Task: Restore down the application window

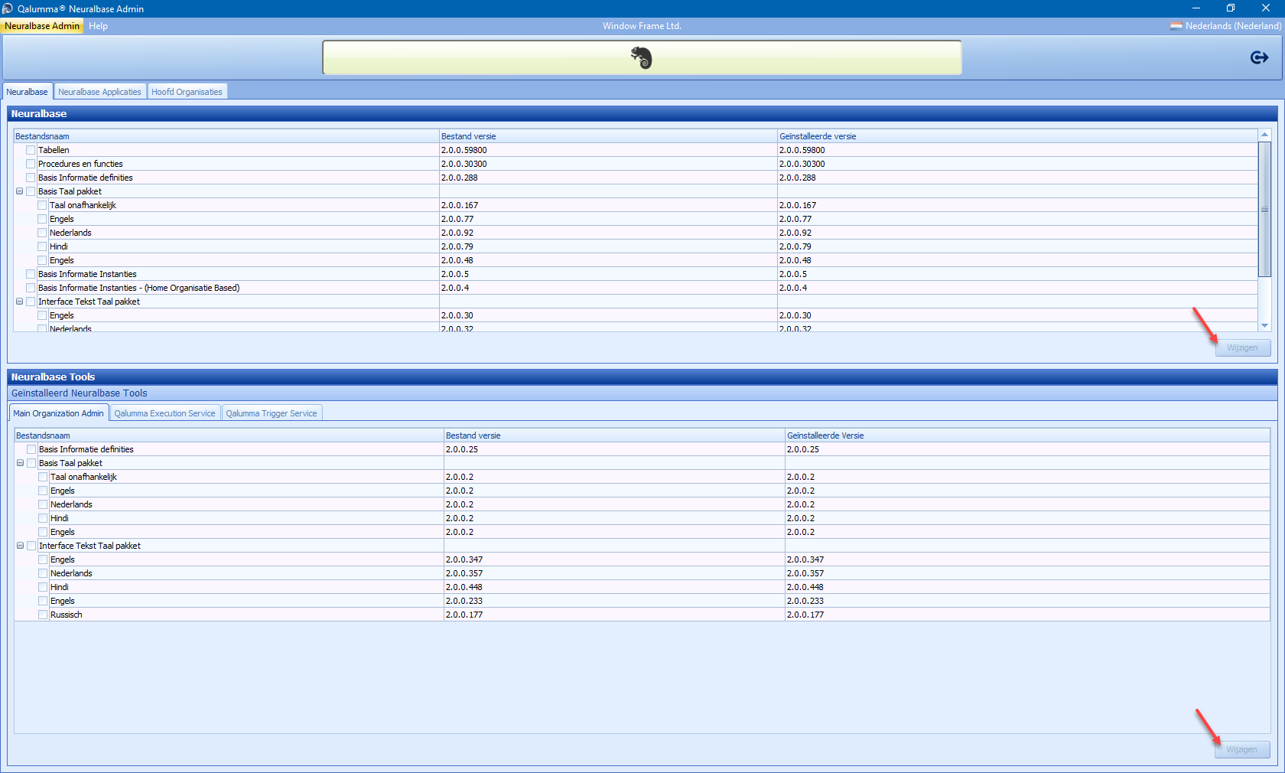Action: tap(1231, 8)
